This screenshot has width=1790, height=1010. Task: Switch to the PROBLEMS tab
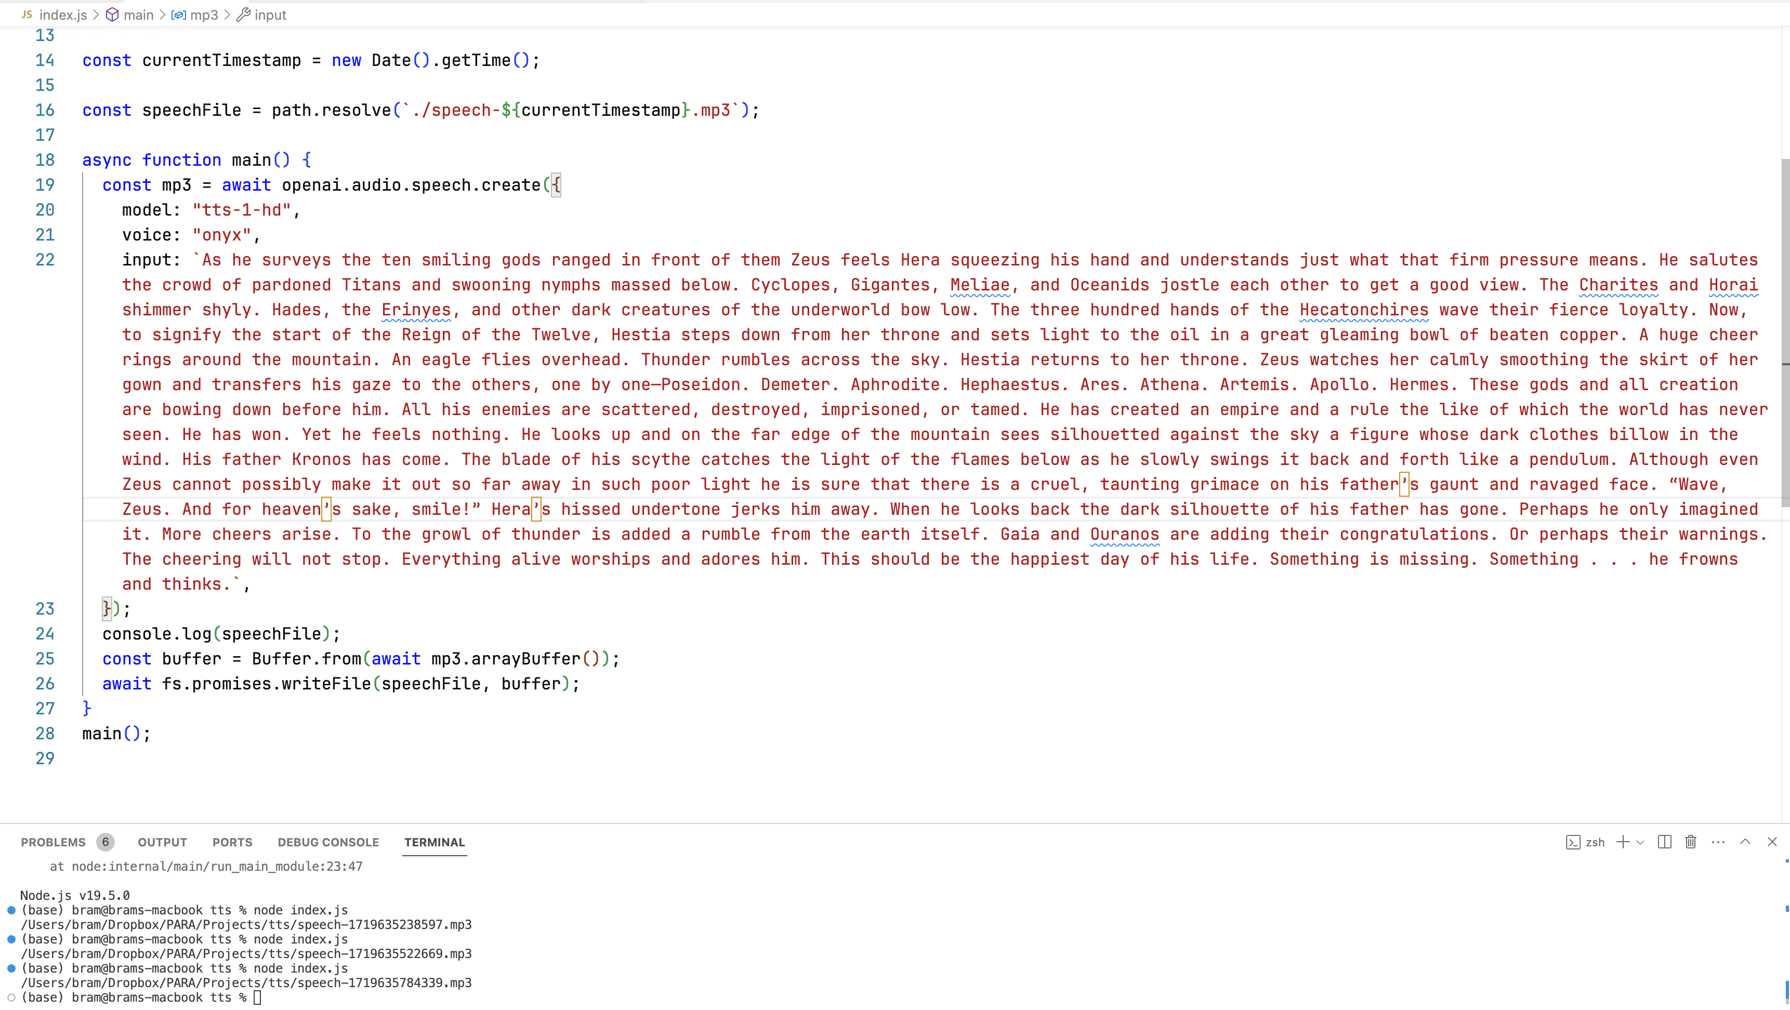53,842
